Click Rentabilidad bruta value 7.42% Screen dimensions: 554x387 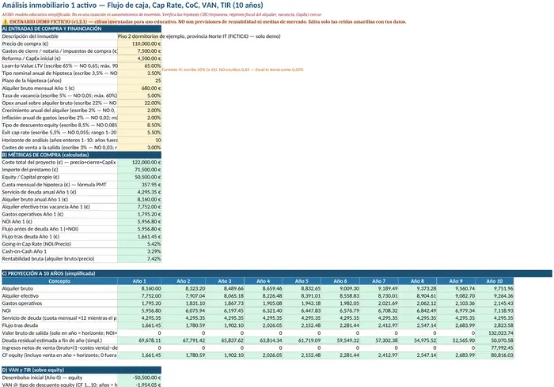(139, 259)
